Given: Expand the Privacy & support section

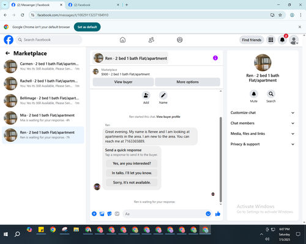Looking at the screenshot, I should [263, 144].
